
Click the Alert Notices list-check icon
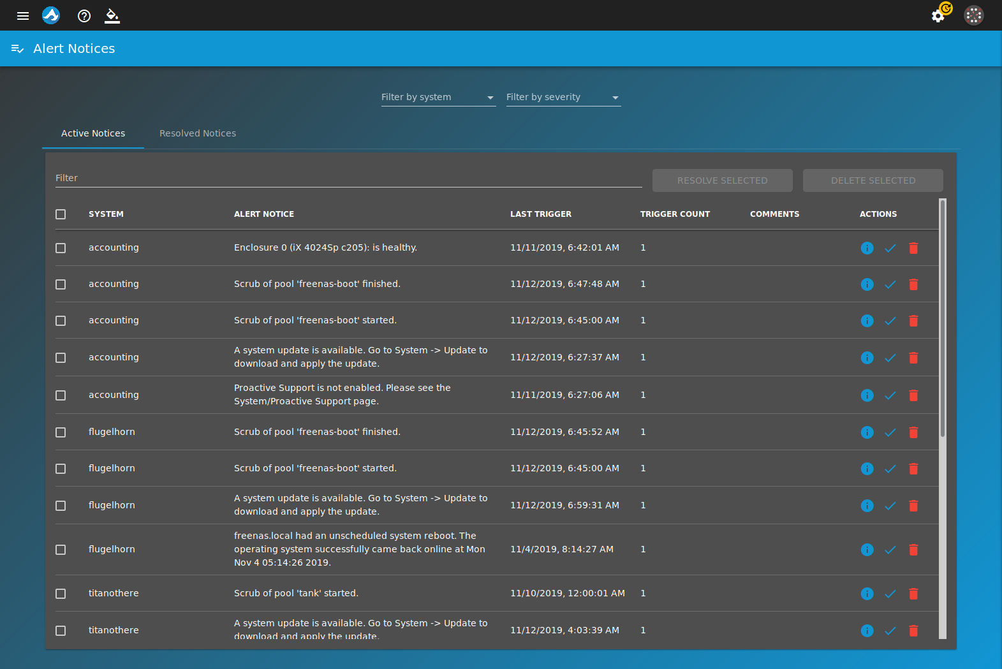click(17, 49)
